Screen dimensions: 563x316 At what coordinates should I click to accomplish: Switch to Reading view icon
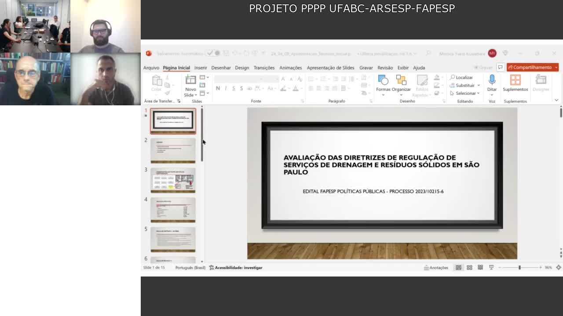[x=480, y=268]
